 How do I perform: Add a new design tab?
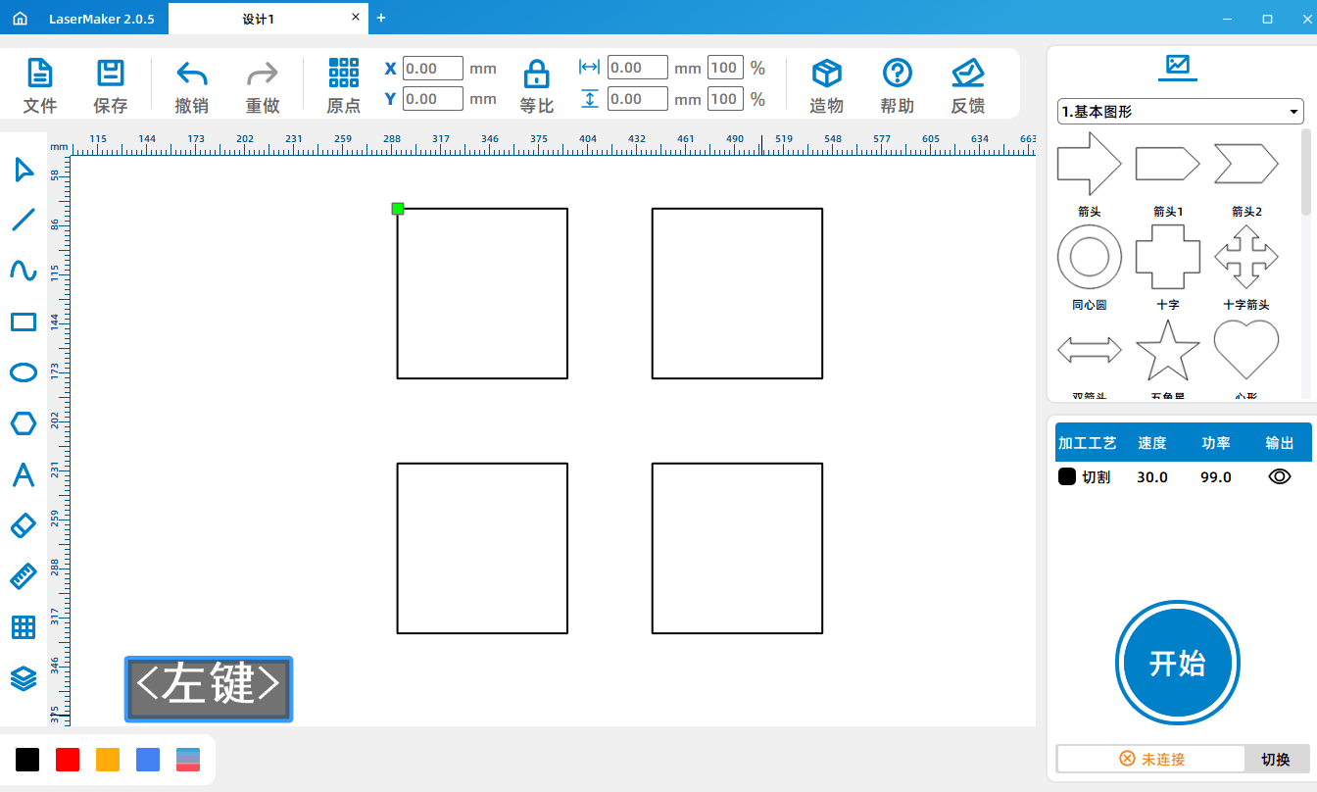(x=381, y=18)
